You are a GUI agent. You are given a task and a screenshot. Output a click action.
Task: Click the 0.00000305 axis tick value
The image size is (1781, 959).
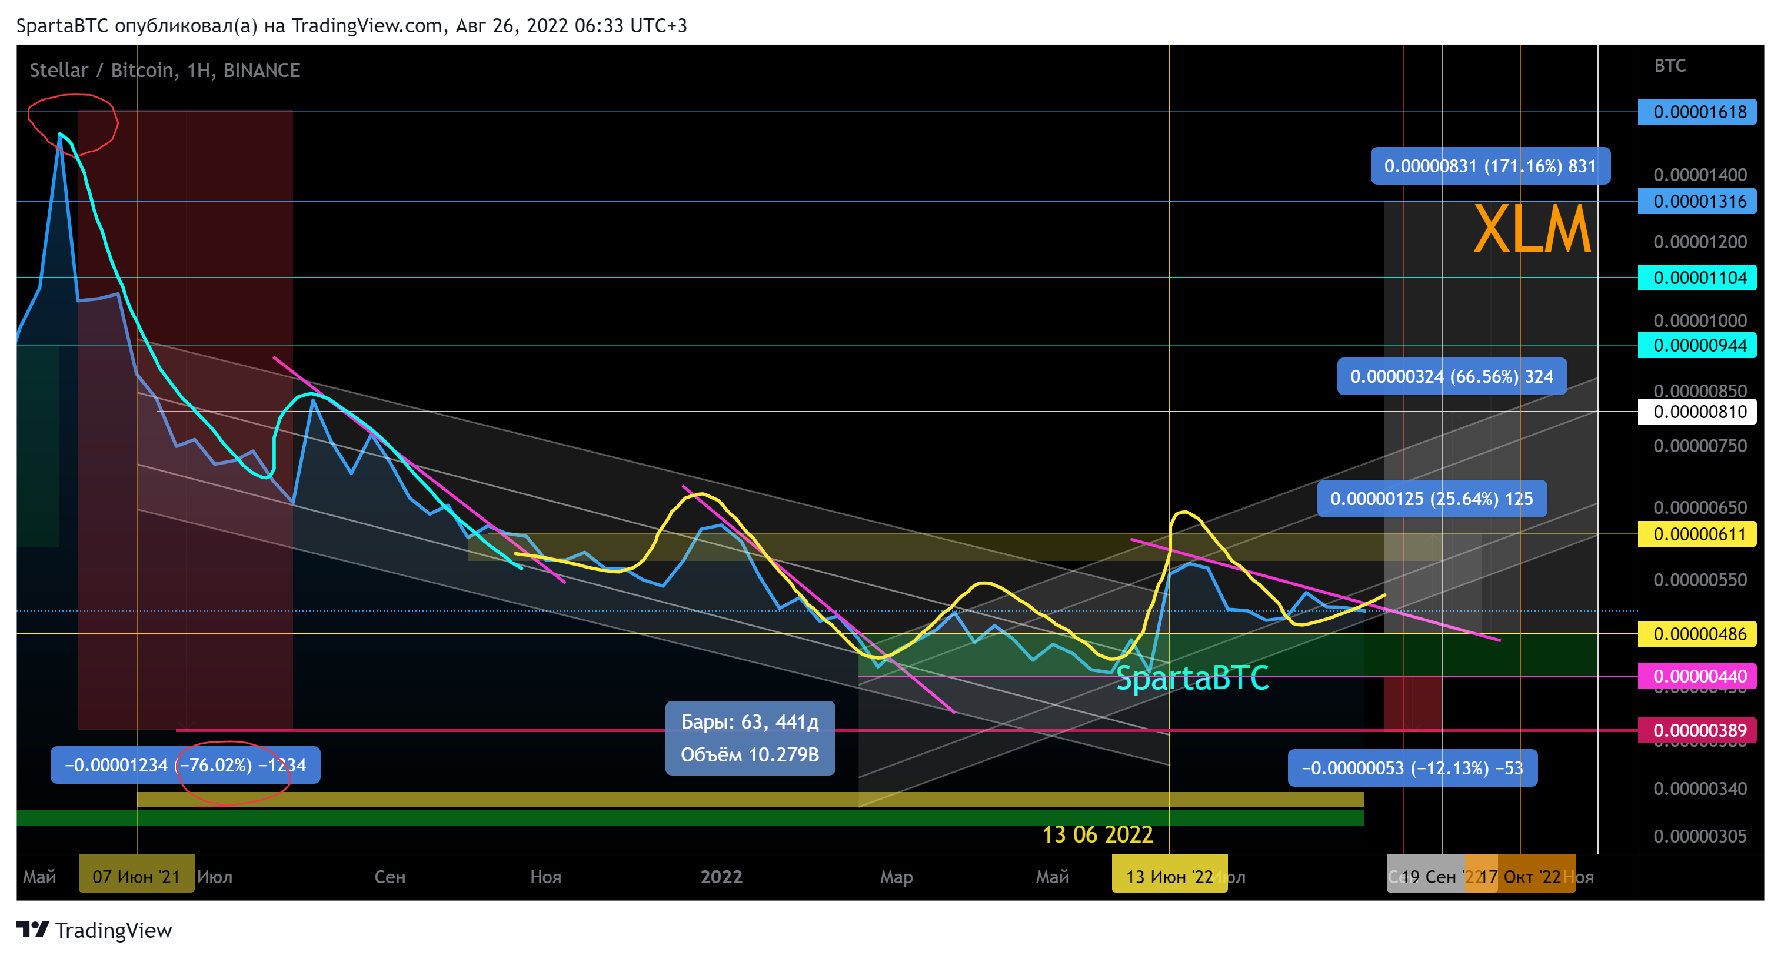[x=1699, y=836]
